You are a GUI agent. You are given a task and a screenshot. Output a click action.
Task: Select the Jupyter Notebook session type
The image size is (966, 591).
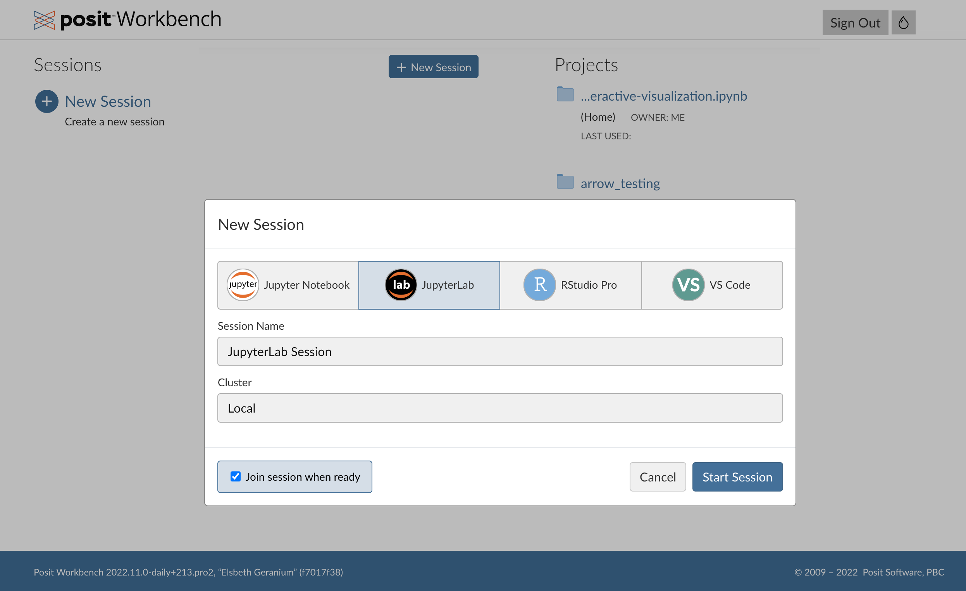[x=288, y=284]
